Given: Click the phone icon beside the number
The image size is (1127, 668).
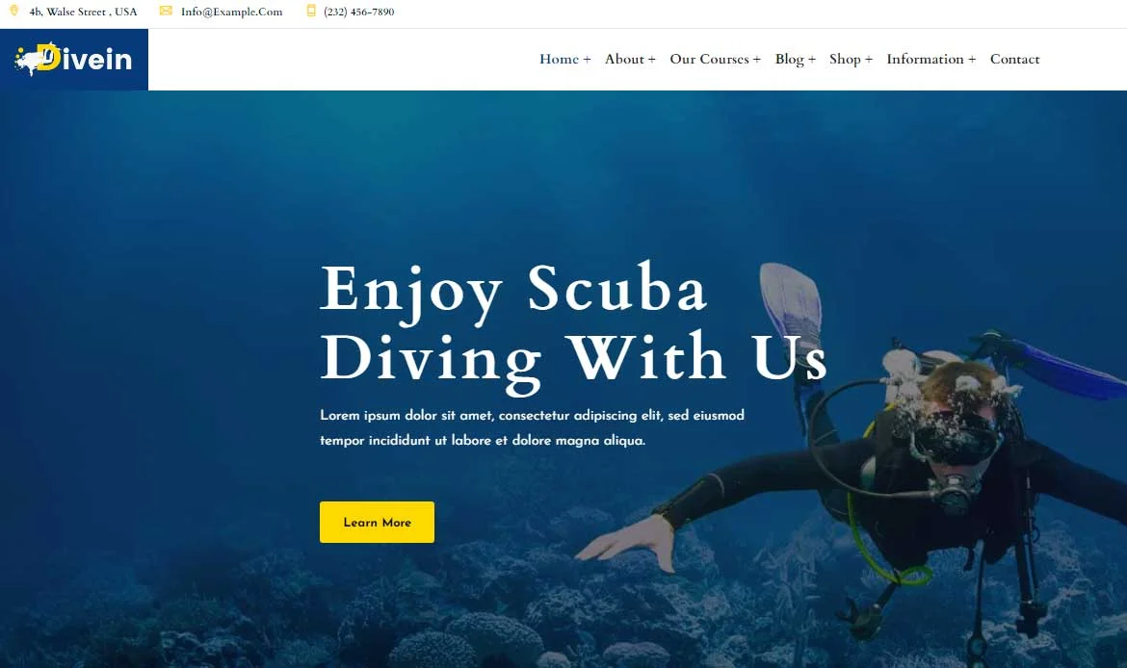Looking at the screenshot, I should 311,11.
